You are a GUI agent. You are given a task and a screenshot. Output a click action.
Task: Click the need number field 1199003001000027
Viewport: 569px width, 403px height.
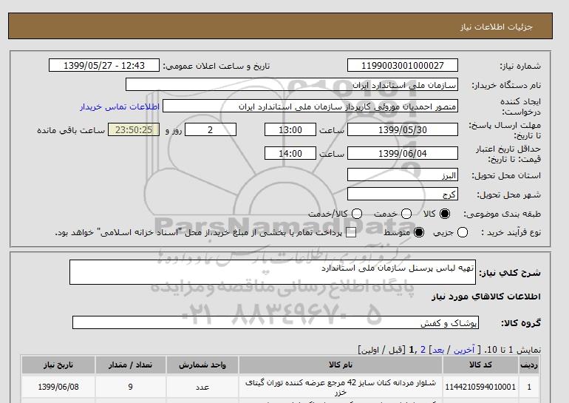403,65
